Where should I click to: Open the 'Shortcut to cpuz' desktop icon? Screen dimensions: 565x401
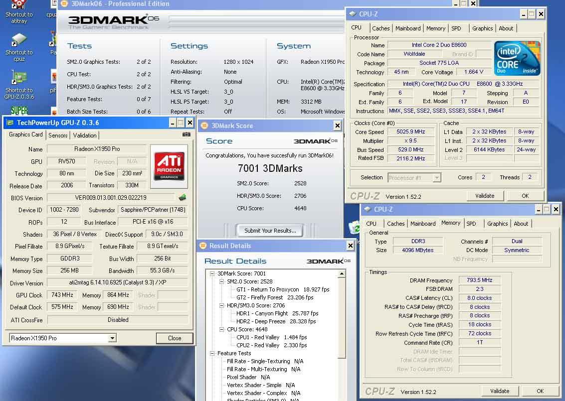tap(19, 47)
